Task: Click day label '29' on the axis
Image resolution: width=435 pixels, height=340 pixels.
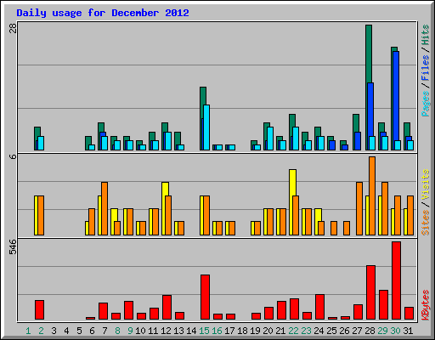Action: click(382, 331)
